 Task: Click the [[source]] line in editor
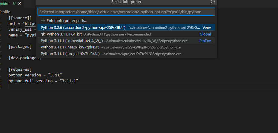click(20, 18)
